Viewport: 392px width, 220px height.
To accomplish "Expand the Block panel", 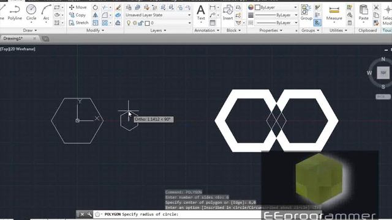I will 233,31.
